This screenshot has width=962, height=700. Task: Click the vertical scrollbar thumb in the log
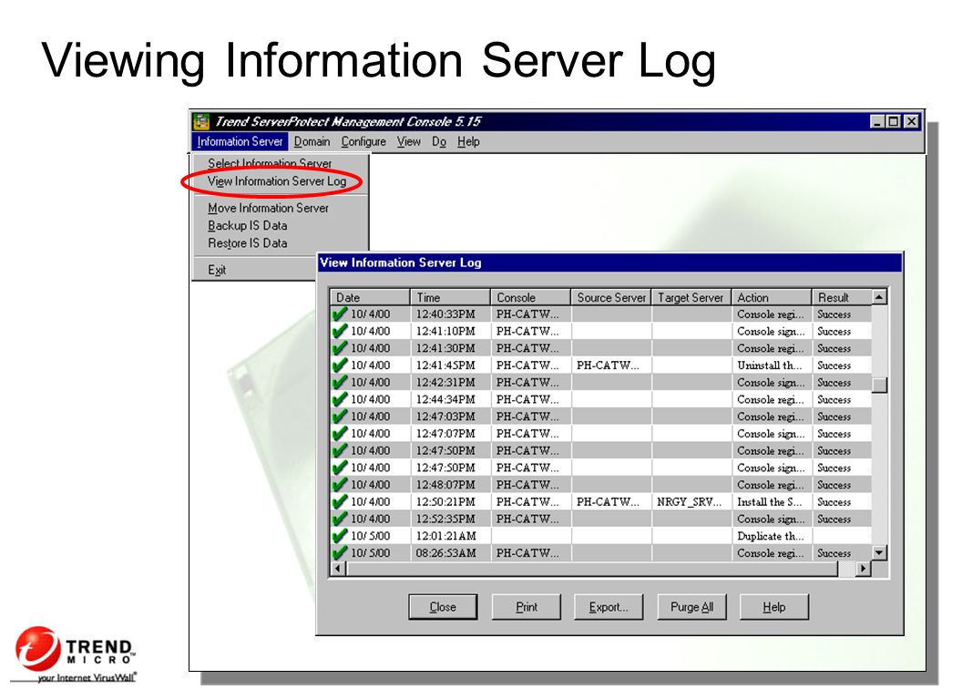879,385
